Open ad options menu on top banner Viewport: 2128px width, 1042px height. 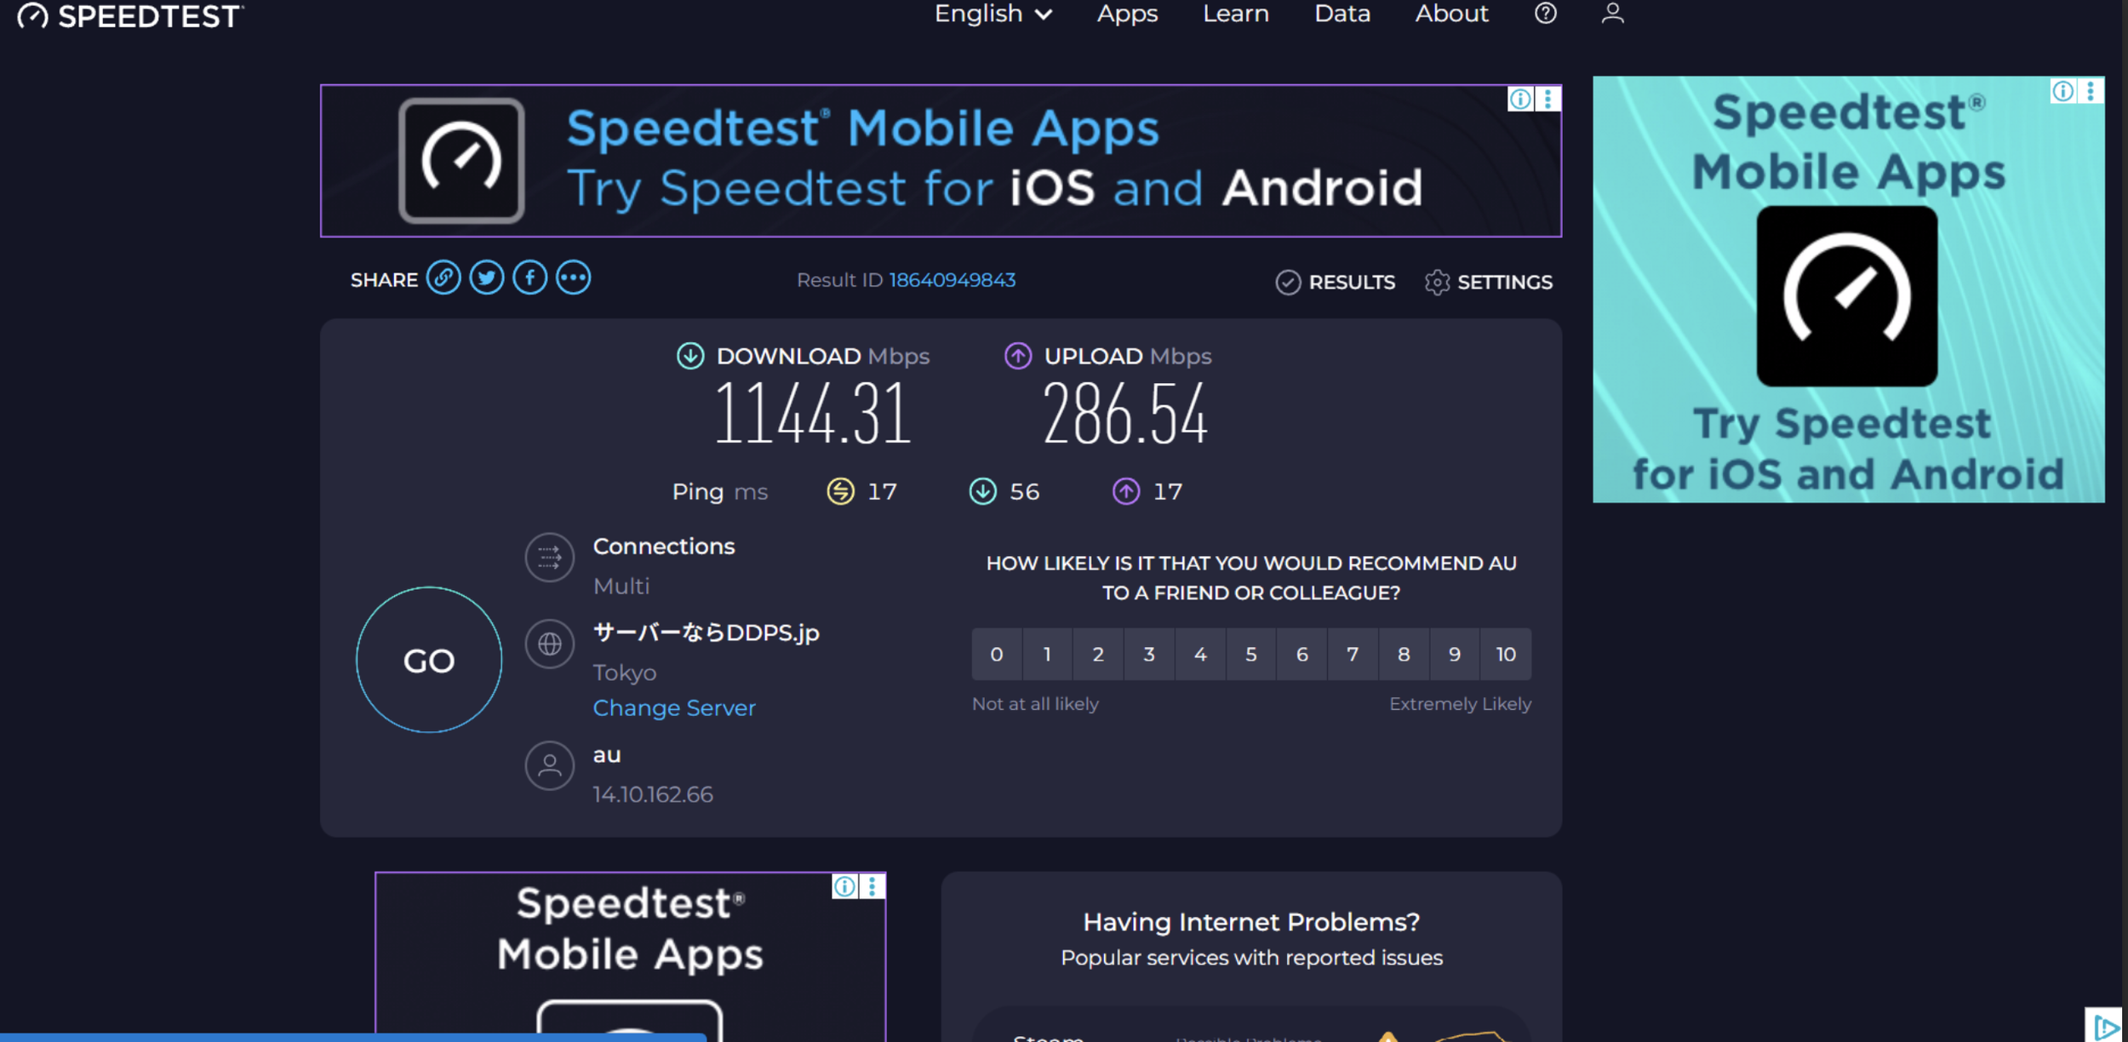tap(1547, 99)
